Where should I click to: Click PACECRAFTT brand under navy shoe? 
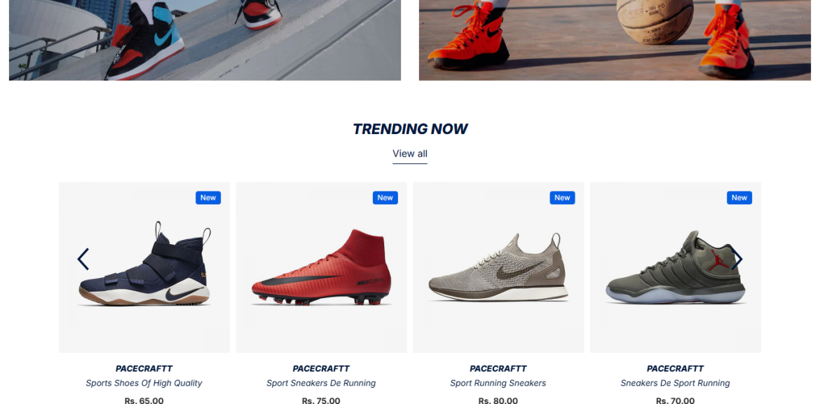[x=144, y=368]
